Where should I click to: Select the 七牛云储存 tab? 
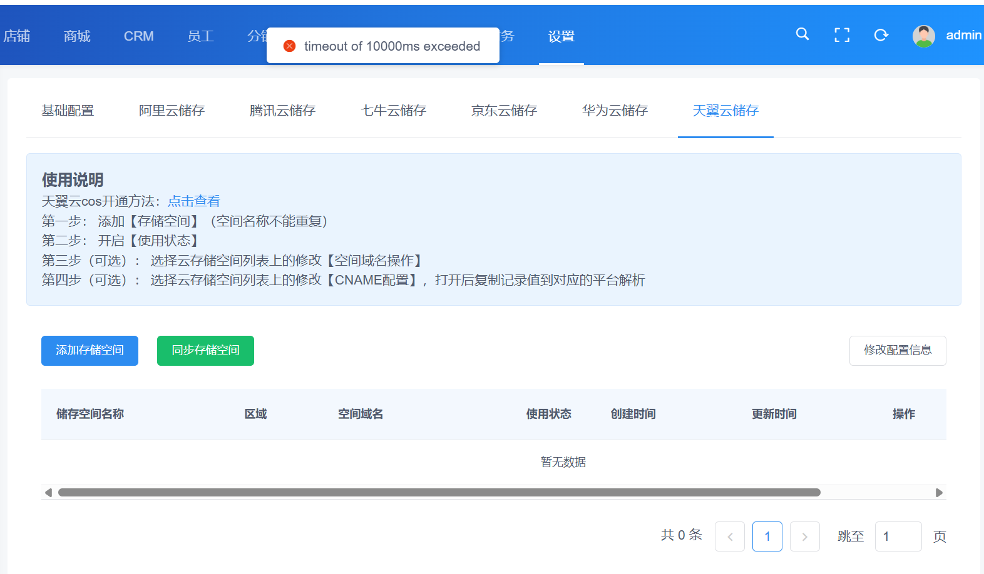click(x=393, y=111)
